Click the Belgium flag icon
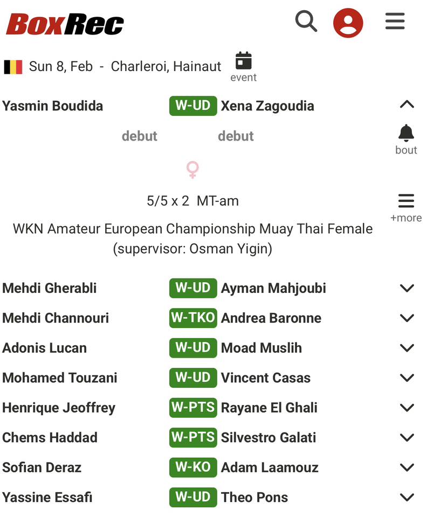The image size is (427, 517). click(13, 67)
